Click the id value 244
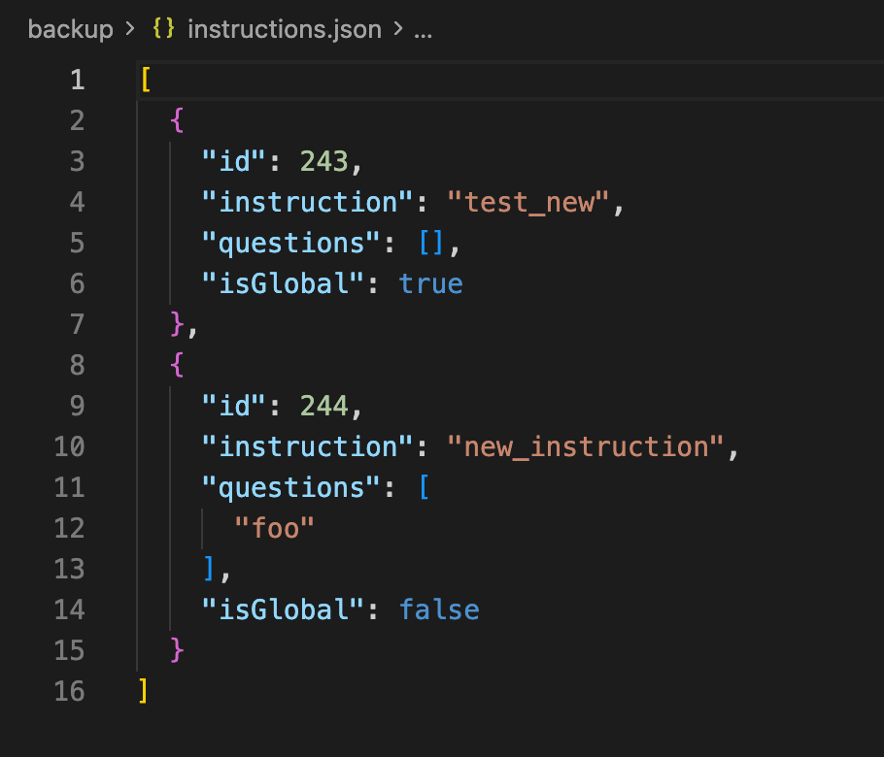Image resolution: width=884 pixels, height=757 pixels. [323, 406]
